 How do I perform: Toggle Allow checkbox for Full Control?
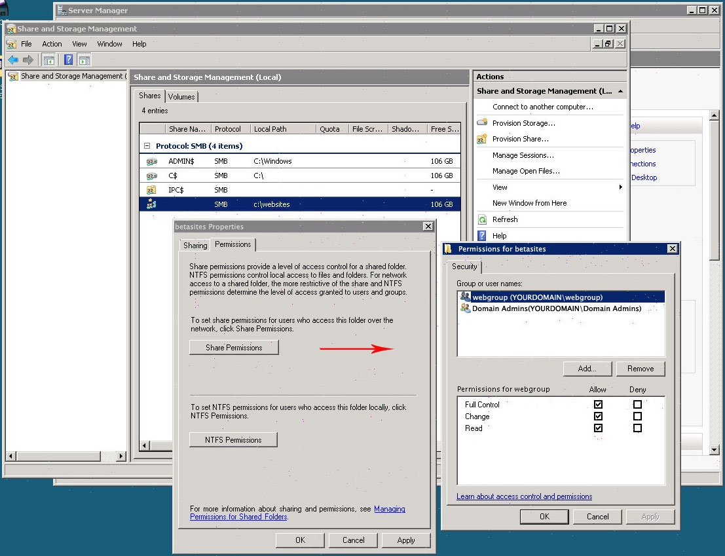click(x=598, y=405)
